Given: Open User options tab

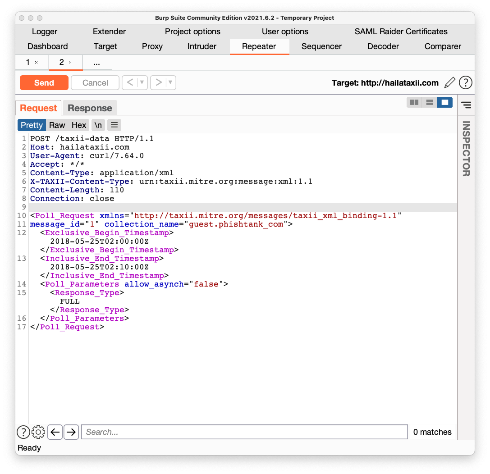Looking at the screenshot, I should coord(285,32).
